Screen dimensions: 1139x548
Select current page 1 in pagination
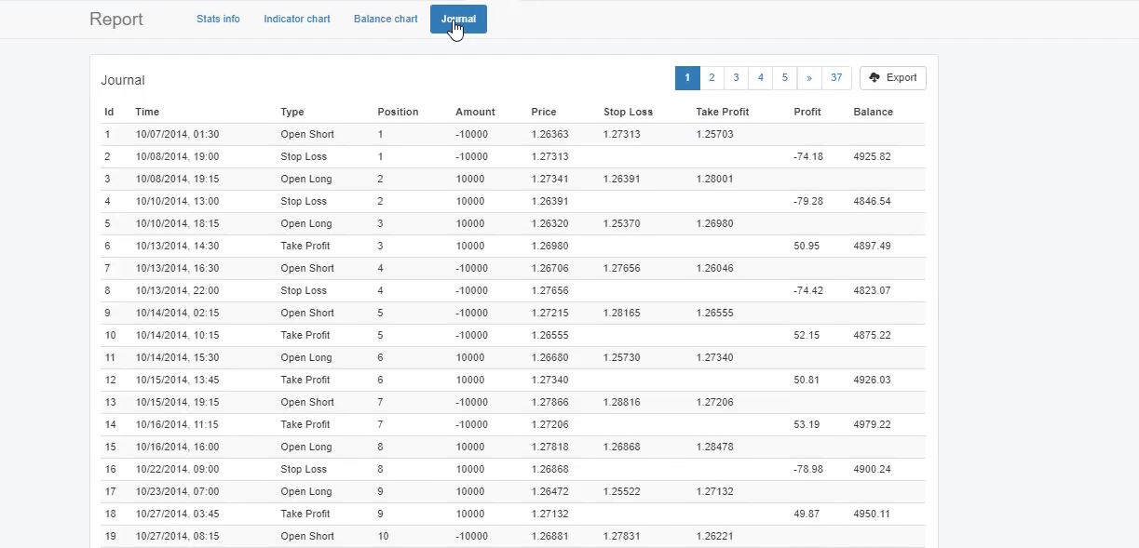pyautogui.click(x=686, y=78)
